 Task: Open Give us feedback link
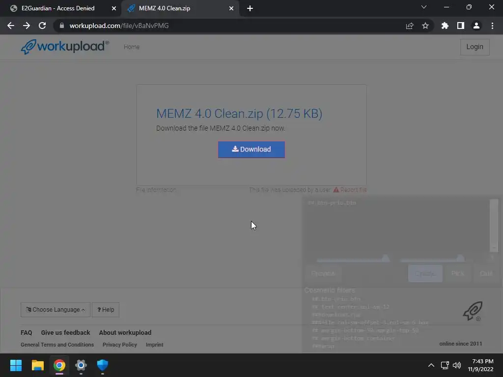point(65,333)
